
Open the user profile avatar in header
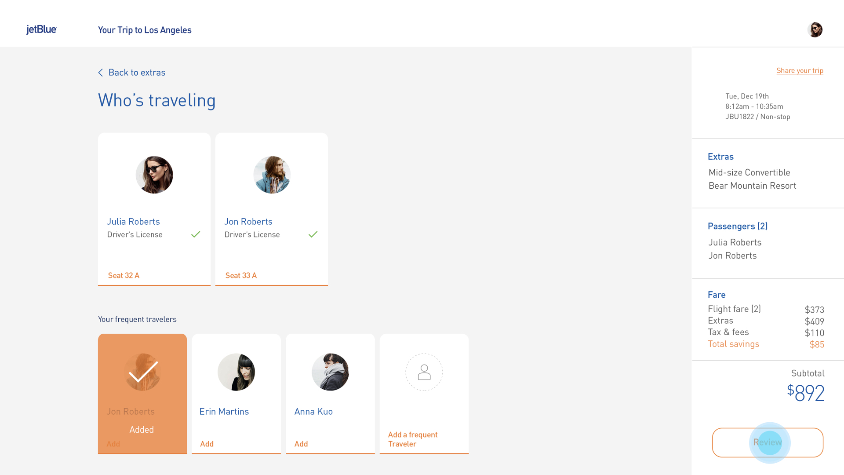point(815,29)
